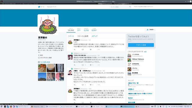Image resolution: width=192 pixels, height=108 pixels.
Task: Open the followers count 2,250
Action: (86, 30)
